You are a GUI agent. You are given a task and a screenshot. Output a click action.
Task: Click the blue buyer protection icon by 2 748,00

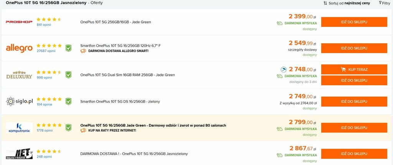coord(284,69)
